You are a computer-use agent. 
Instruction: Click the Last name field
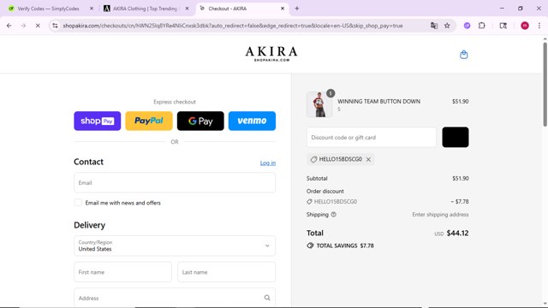(x=226, y=272)
